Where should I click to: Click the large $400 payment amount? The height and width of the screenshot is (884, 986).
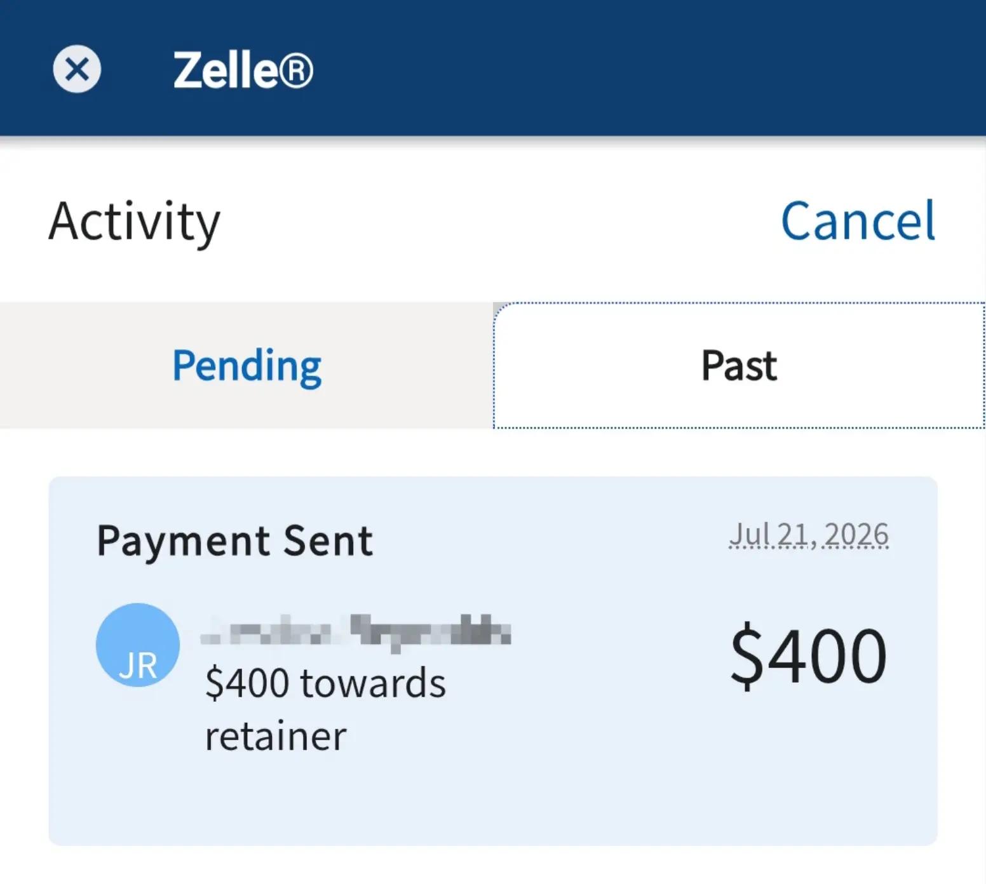coord(809,655)
